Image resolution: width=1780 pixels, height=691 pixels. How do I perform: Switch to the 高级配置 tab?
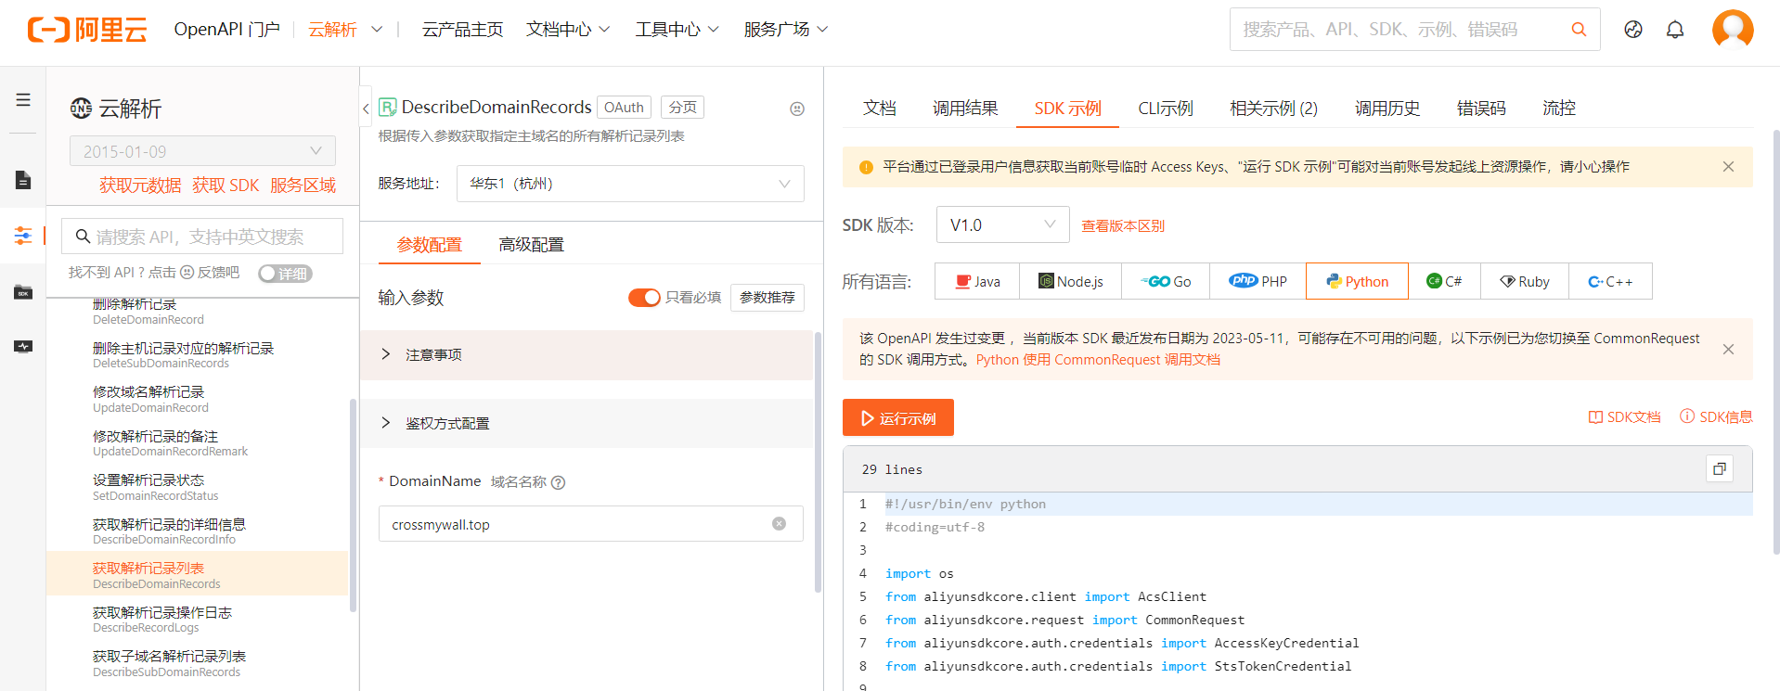(x=531, y=245)
